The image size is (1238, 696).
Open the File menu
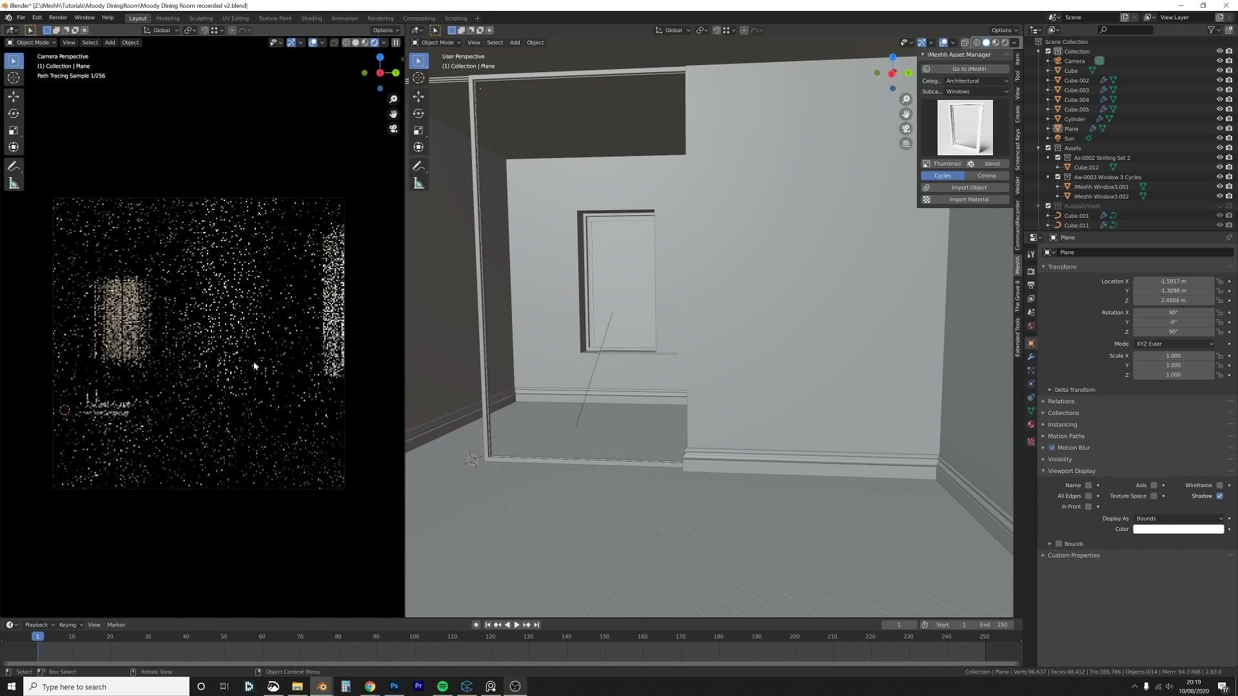(21, 17)
